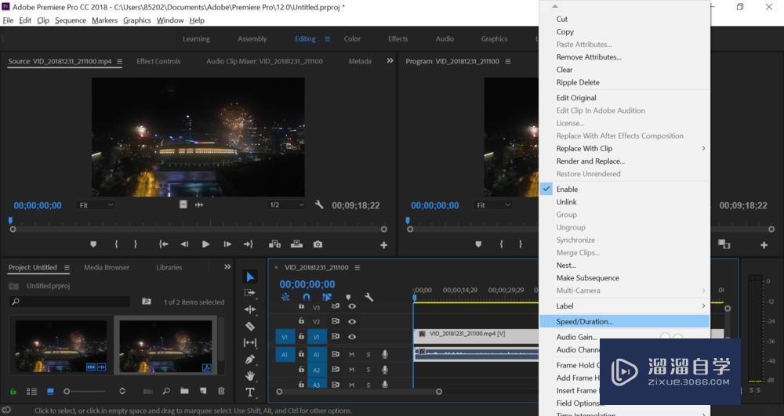
Task: Open Source panel hamburger menu
Action: 119,61
